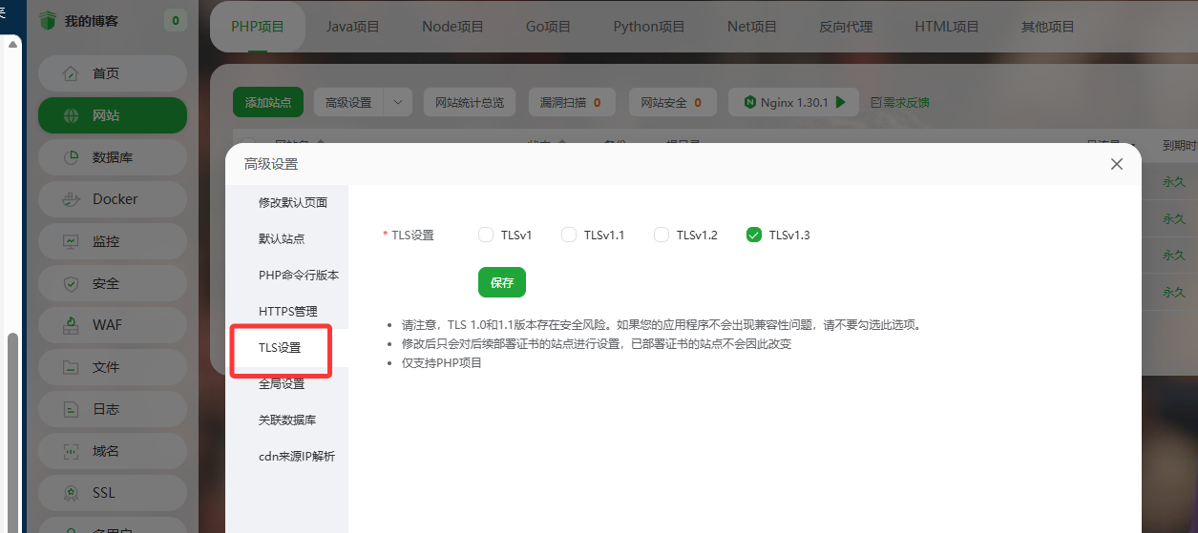
Task: Click the firewall icon beside WAF
Action: click(71, 325)
